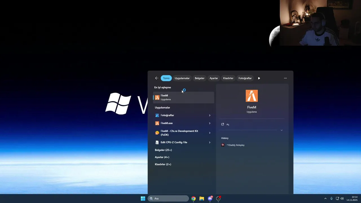The height and width of the screenshot is (203, 361).
Task: Open the Edit CPU-Z Config File result
Action: 184,142
